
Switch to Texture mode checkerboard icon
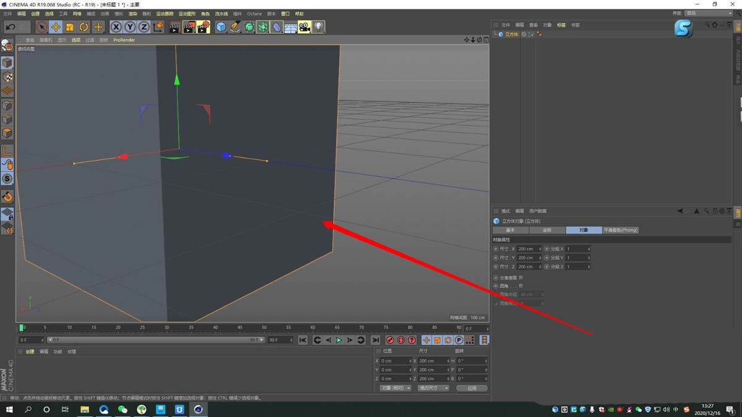coord(7,77)
